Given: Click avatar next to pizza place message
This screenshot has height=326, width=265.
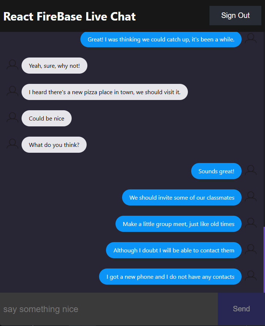Looking at the screenshot, I should [12, 92].
